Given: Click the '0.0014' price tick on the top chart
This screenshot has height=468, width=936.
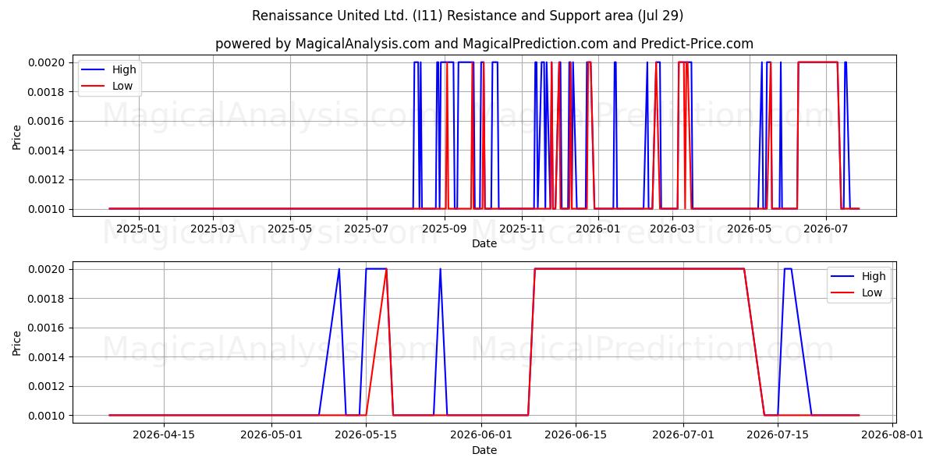Looking at the screenshot, I should coord(48,151).
